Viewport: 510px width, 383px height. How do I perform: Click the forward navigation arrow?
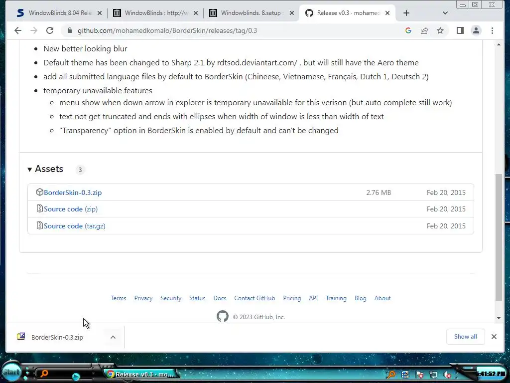(34, 30)
